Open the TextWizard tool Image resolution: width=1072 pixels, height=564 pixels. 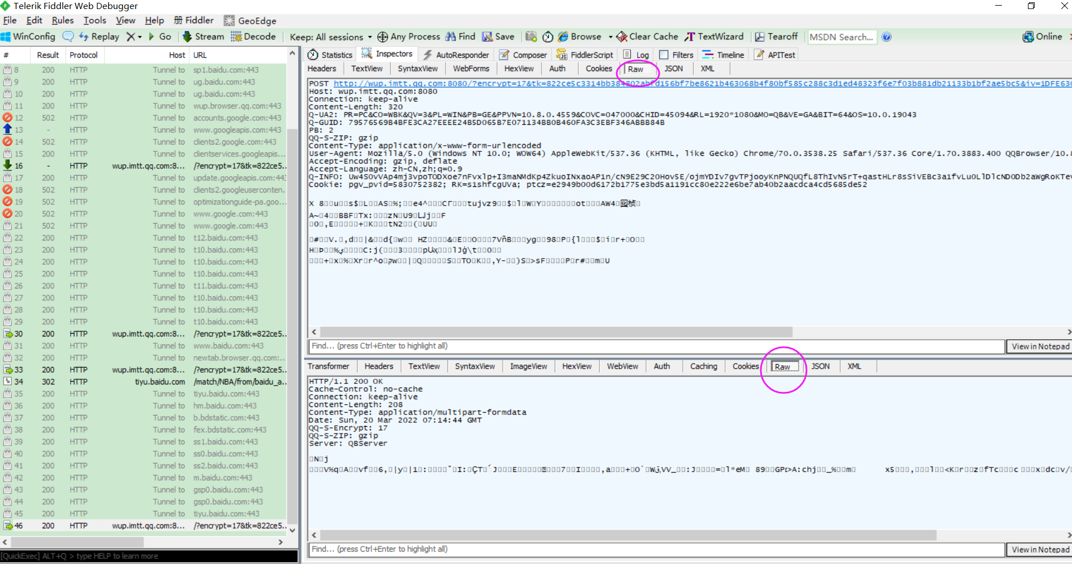[714, 37]
